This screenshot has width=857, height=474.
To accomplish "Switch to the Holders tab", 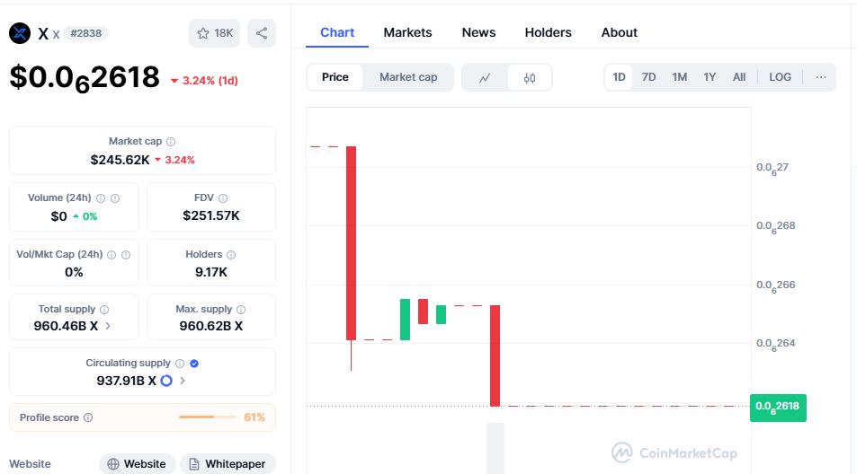I will coord(548,32).
